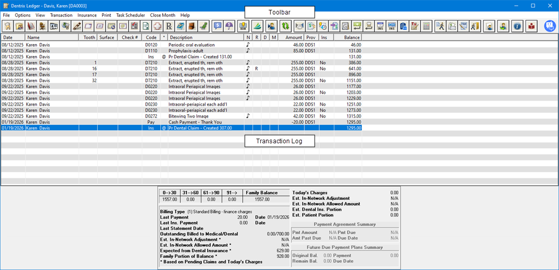This screenshot has height=270, width=559.
Task: Open the Close Month menu
Action: [x=163, y=15]
